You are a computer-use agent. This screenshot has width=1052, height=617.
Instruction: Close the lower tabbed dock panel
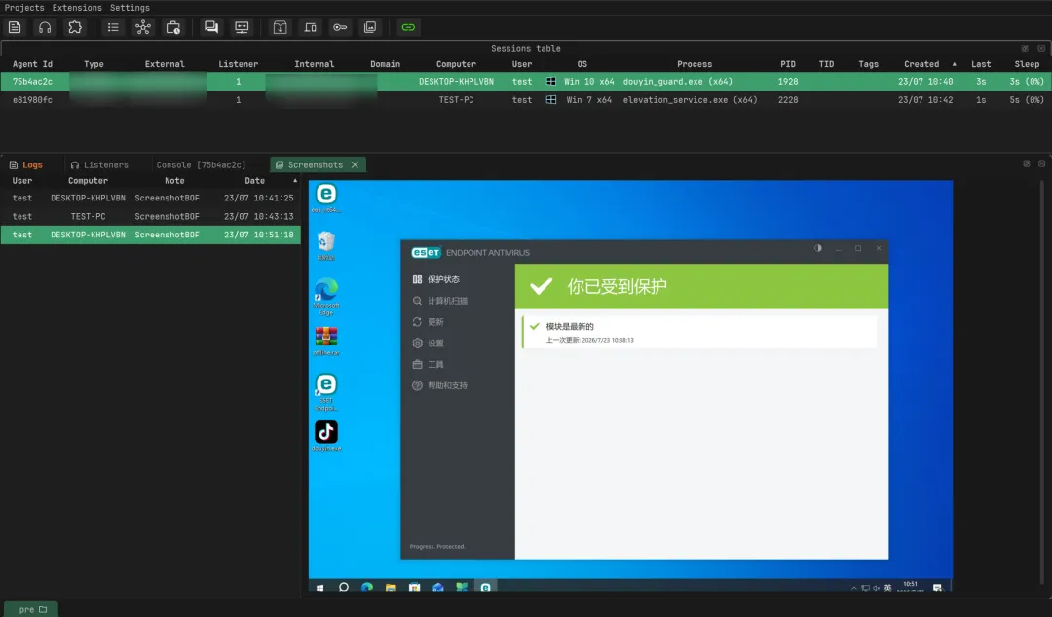pyautogui.click(x=1042, y=163)
